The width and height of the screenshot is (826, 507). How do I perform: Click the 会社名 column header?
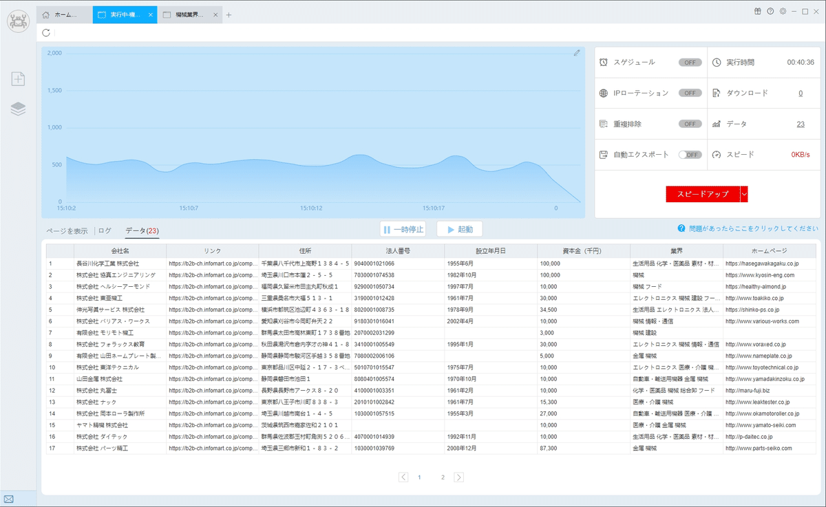coord(120,250)
